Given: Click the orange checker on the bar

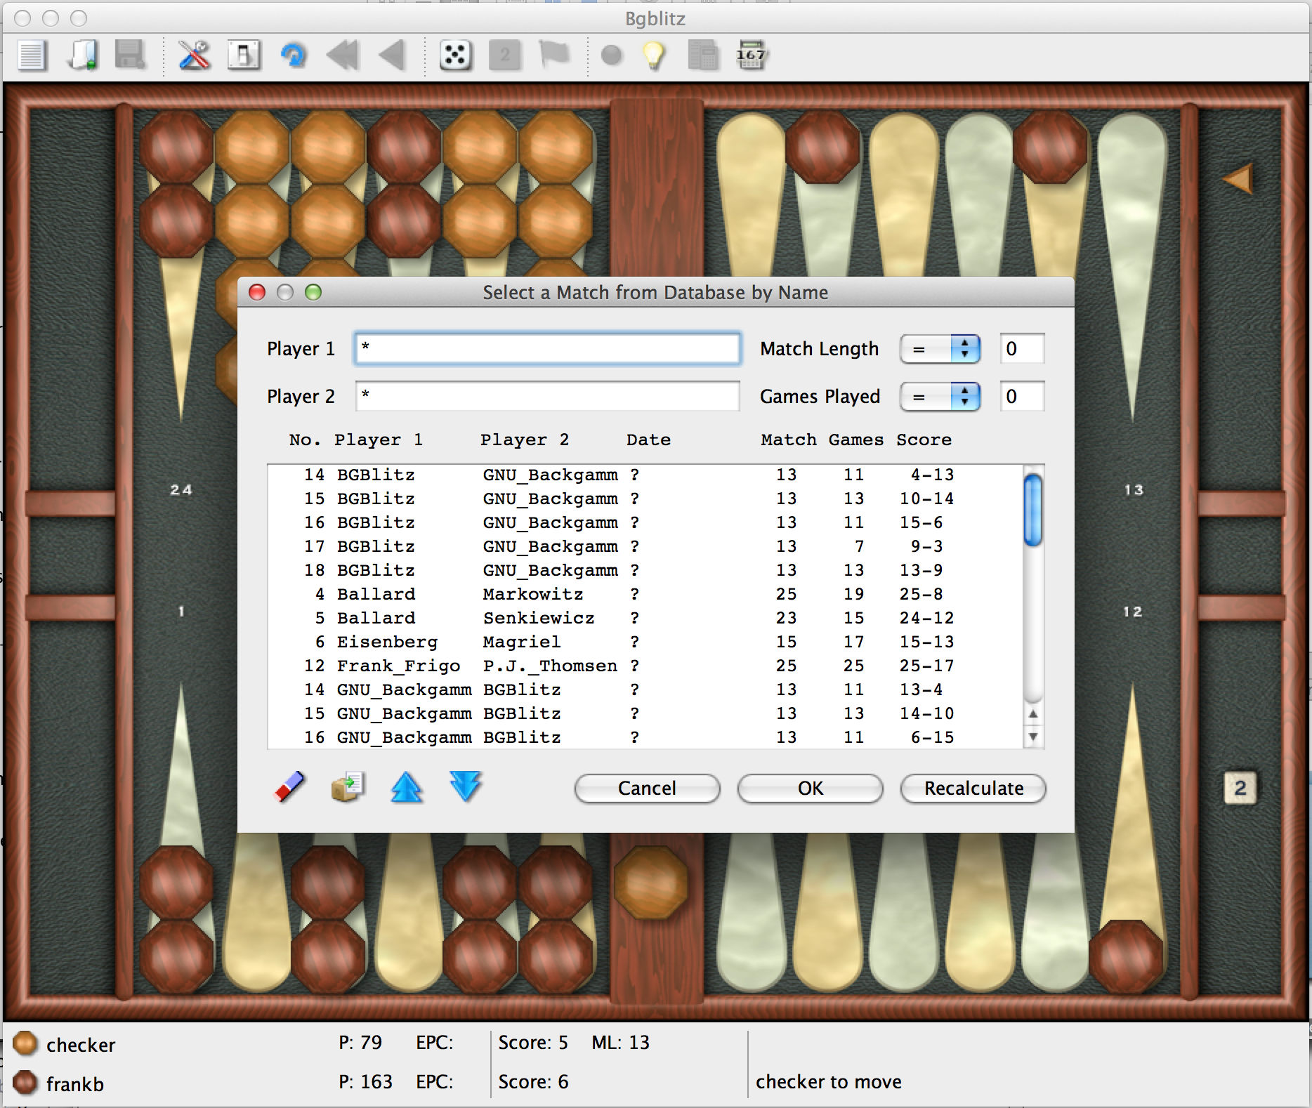Looking at the screenshot, I should 651,883.
